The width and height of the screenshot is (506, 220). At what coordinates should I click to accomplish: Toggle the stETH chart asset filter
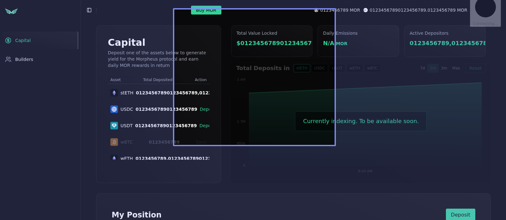click(302, 68)
